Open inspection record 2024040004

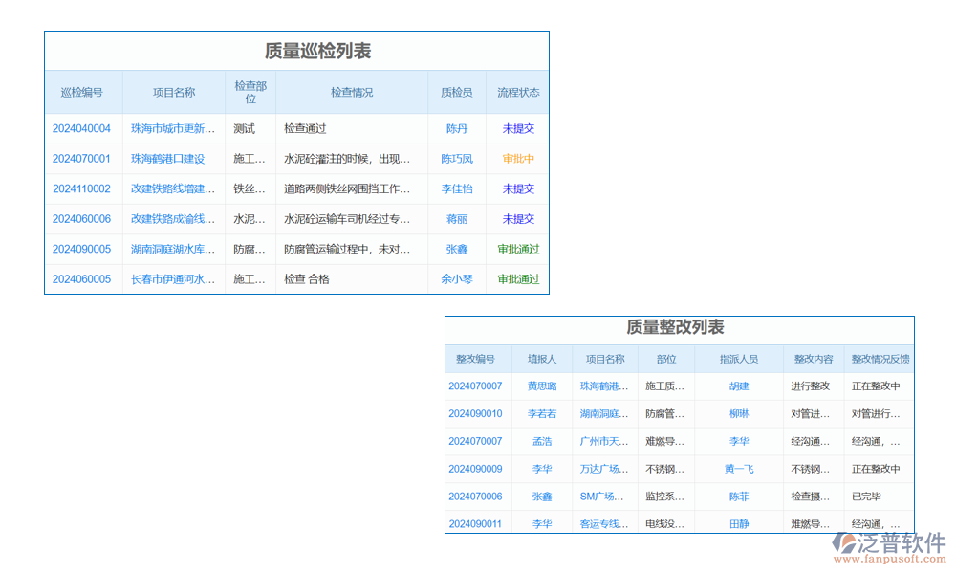pos(81,128)
